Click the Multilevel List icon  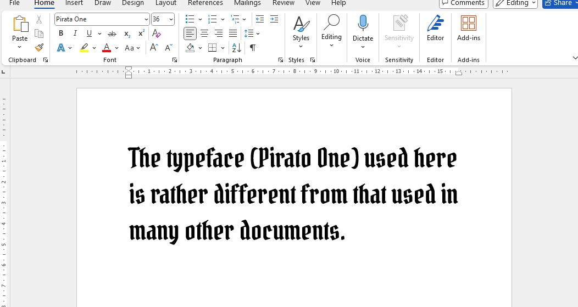[235, 19]
